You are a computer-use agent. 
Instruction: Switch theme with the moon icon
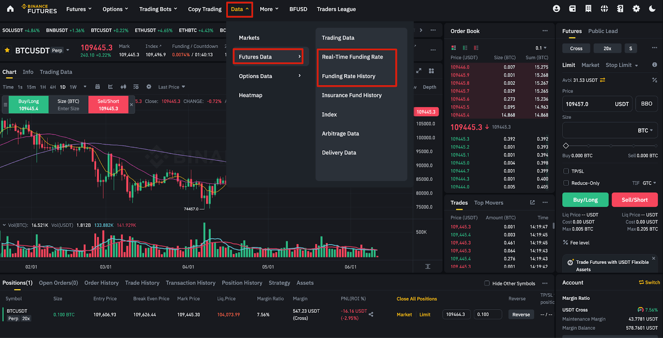click(652, 9)
